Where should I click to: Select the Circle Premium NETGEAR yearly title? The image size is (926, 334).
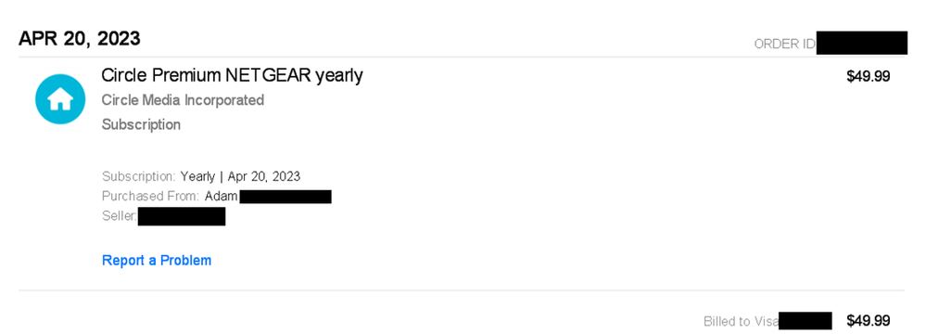pyautogui.click(x=232, y=76)
